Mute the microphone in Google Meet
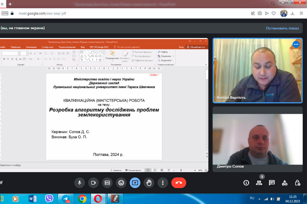Viewport: 307px width, 204px height. (79, 183)
